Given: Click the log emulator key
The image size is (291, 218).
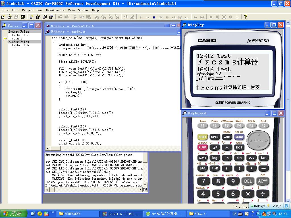Looking at the screenshot, I should pyautogui.click(x=215, y=158).
